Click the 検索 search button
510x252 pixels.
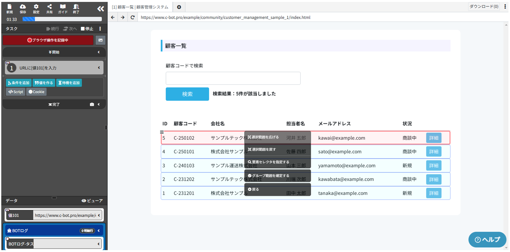[187, 94]
